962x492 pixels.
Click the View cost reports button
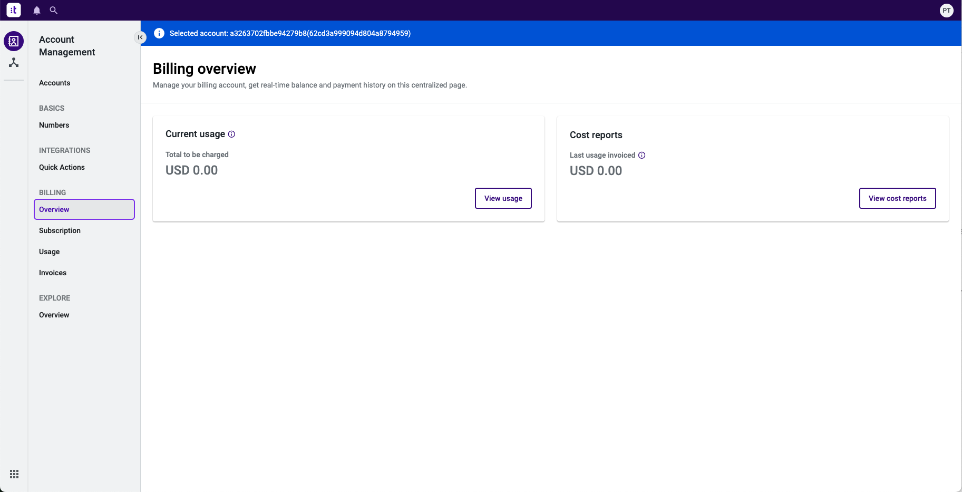point(898,198)
